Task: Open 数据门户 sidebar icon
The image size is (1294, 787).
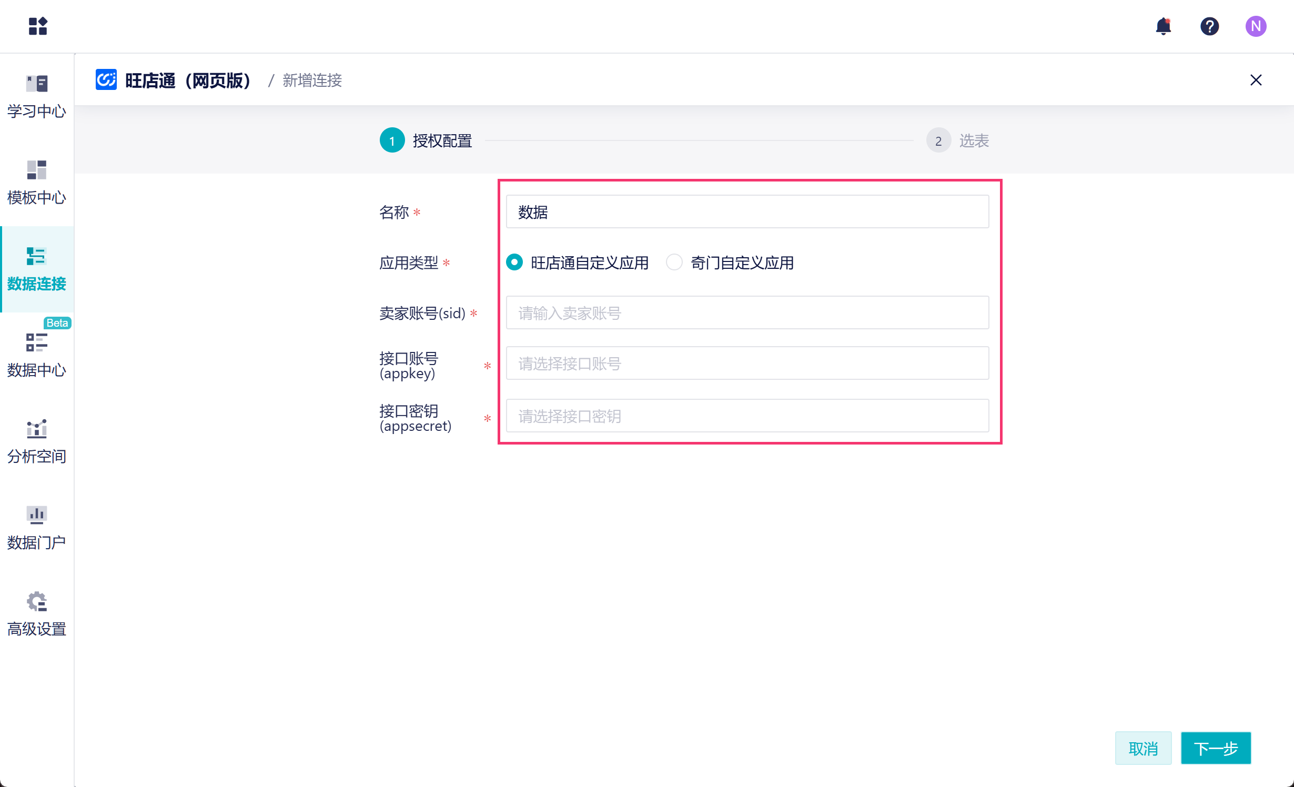Action: (x=37, y=528)
